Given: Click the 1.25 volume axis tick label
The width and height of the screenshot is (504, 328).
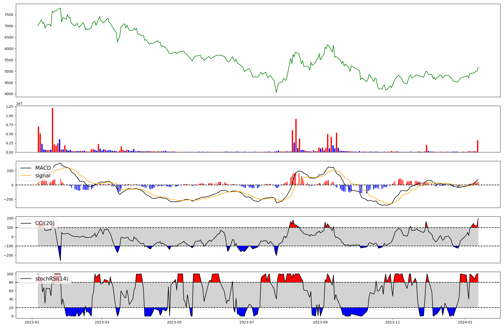Looking at the screenshot, I should 9,107.
